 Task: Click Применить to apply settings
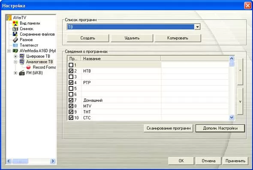[235, 161]
